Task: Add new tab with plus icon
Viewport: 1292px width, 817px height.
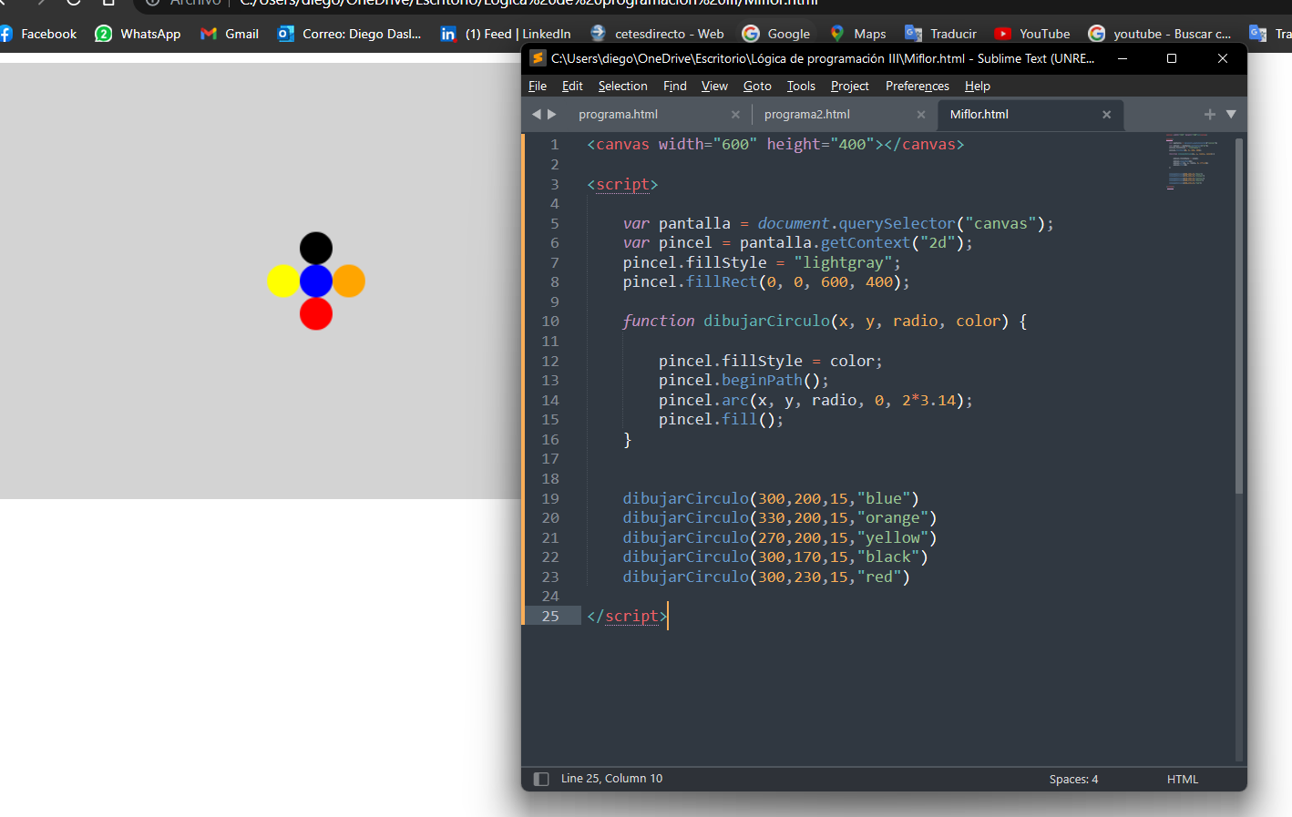Action: point(1210,114)
